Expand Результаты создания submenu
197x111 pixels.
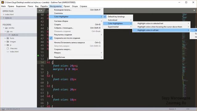[76, 35]
